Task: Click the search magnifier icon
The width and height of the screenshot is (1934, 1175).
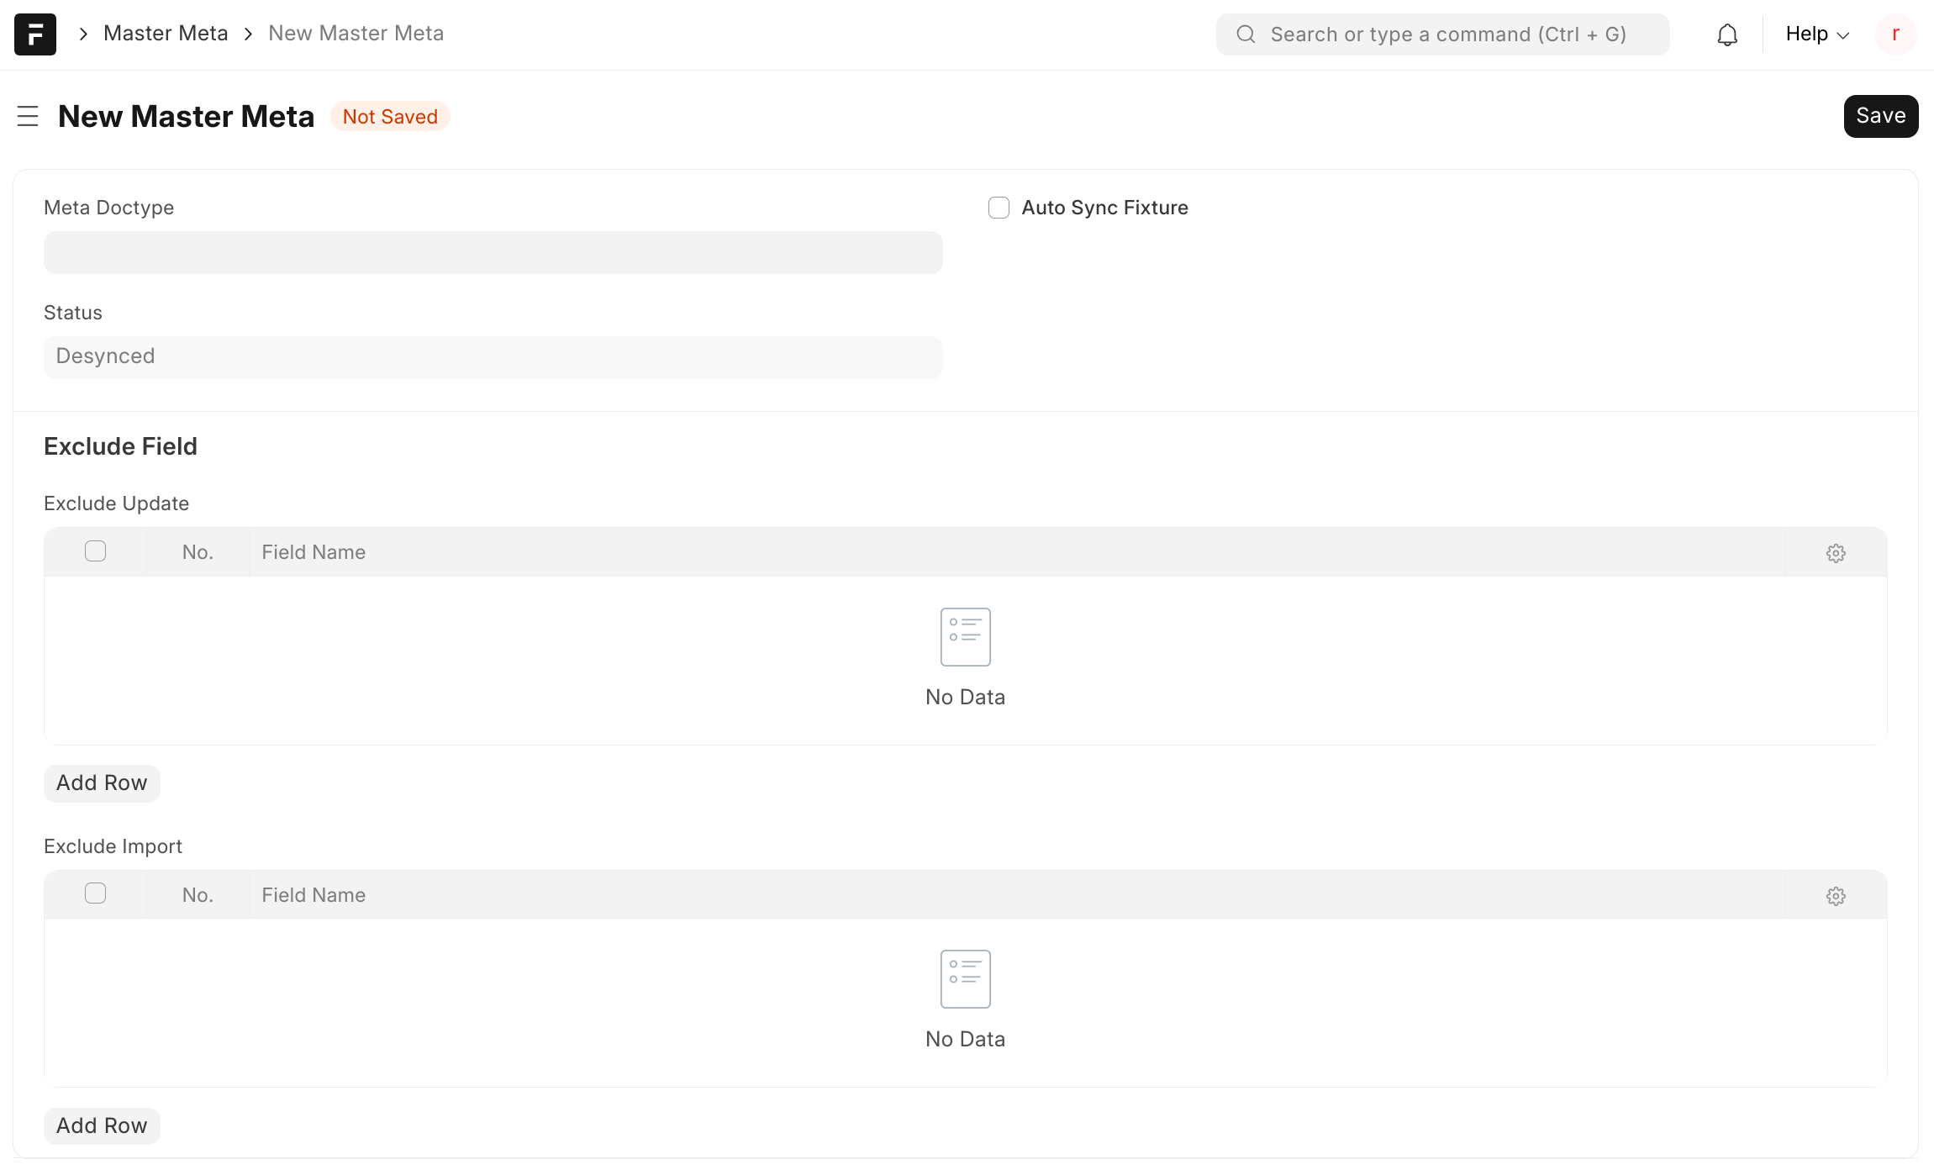Action: 1246,34
